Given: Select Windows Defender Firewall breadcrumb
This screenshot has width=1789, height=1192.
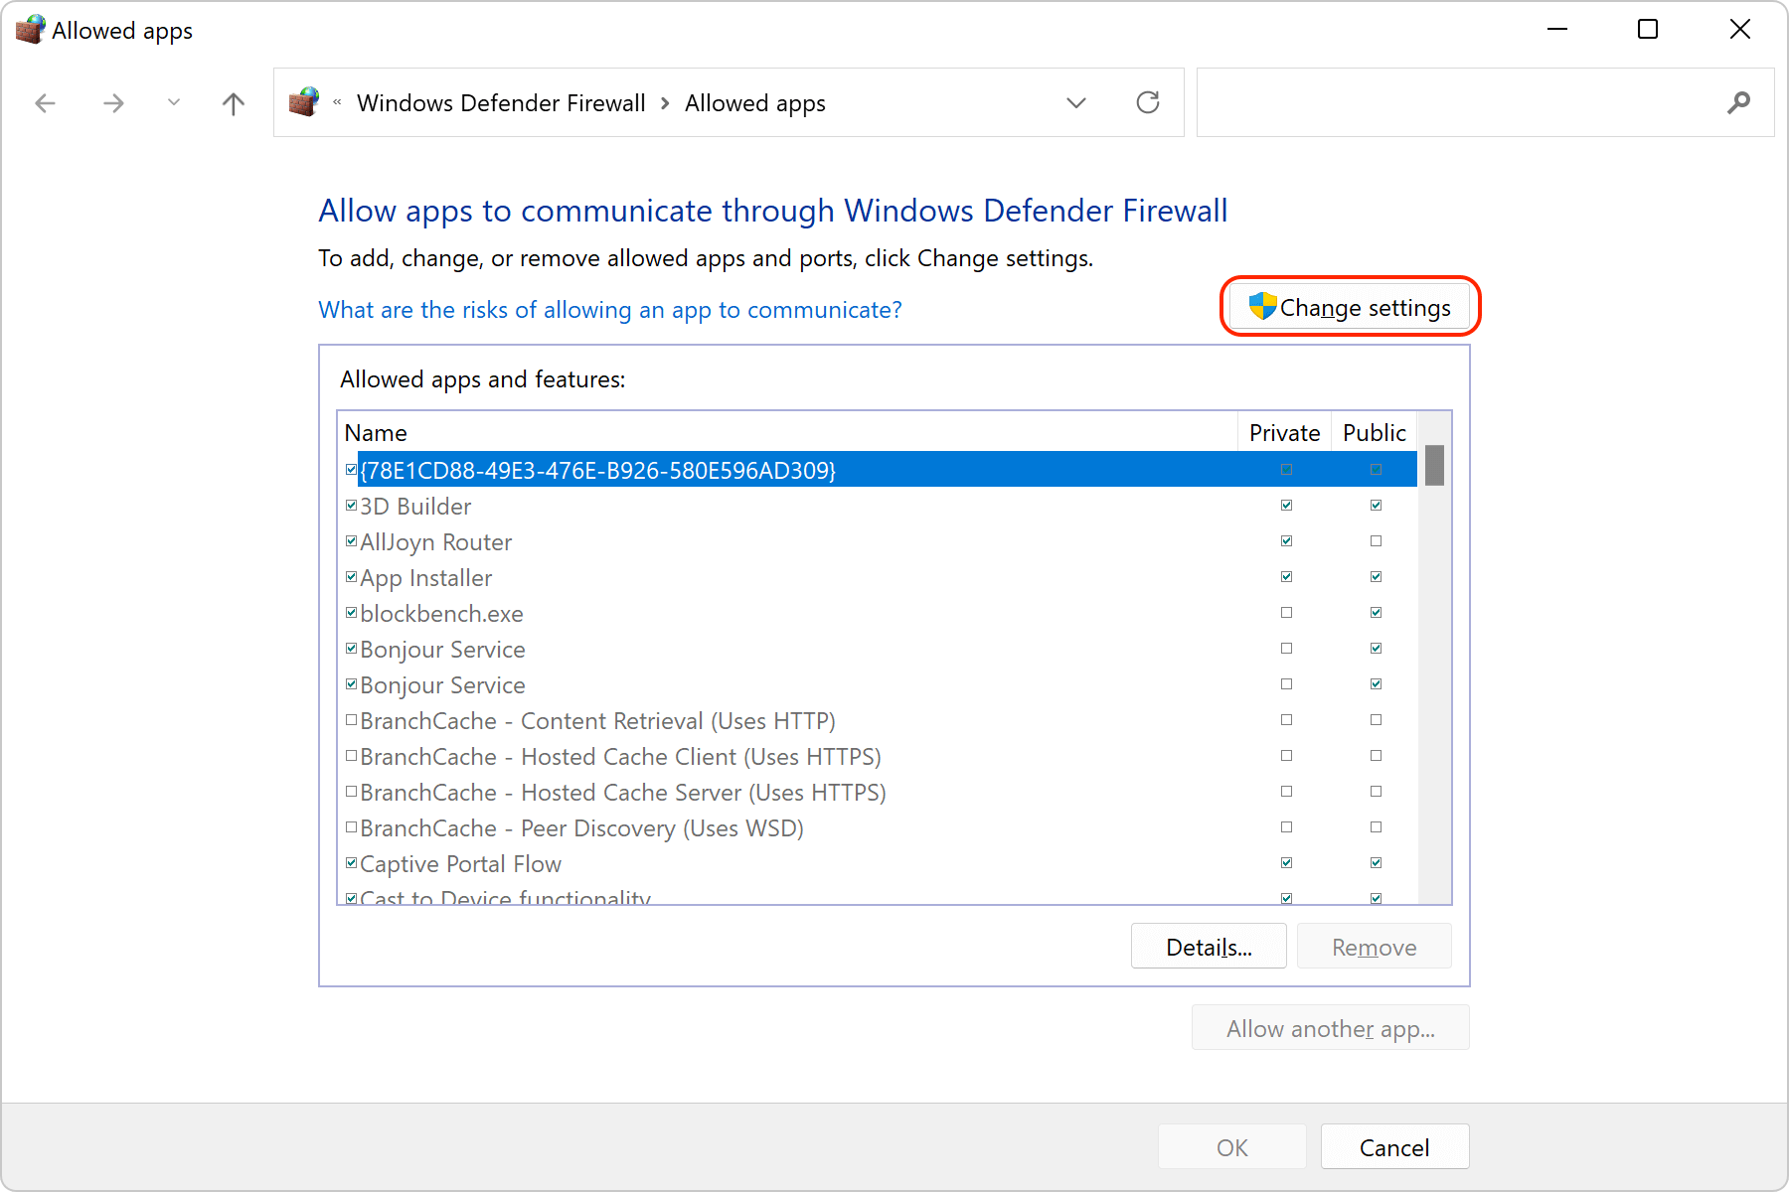Looking at the screenshot, I should click(x=501, y=103).
